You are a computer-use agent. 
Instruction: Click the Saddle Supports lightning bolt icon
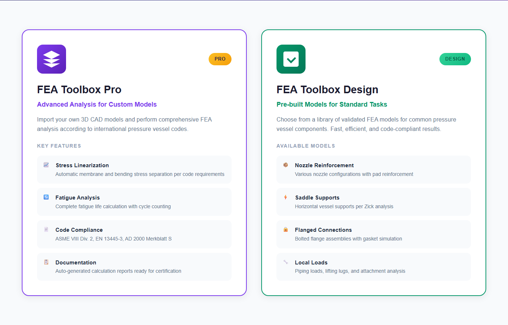coord(286,197)
